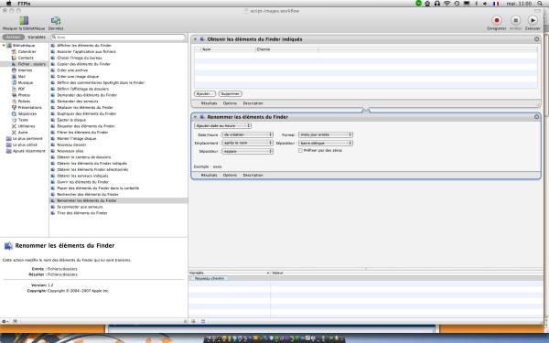Toggle Préfixer par des zéros checkbox
Image resolution: width=549 pixels, height=343 pixels.
pos(300,151)
